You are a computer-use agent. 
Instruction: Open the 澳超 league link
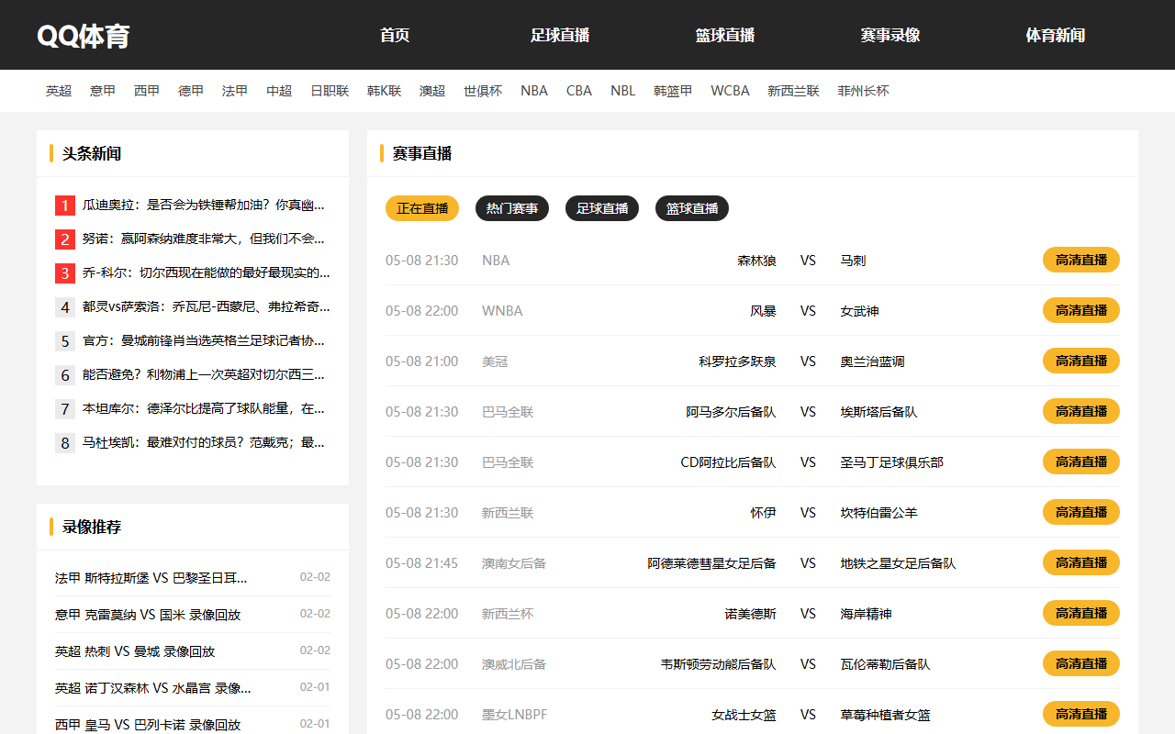pos(432,91)
